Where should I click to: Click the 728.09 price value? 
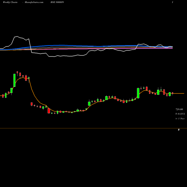click(x=179, y=109)
